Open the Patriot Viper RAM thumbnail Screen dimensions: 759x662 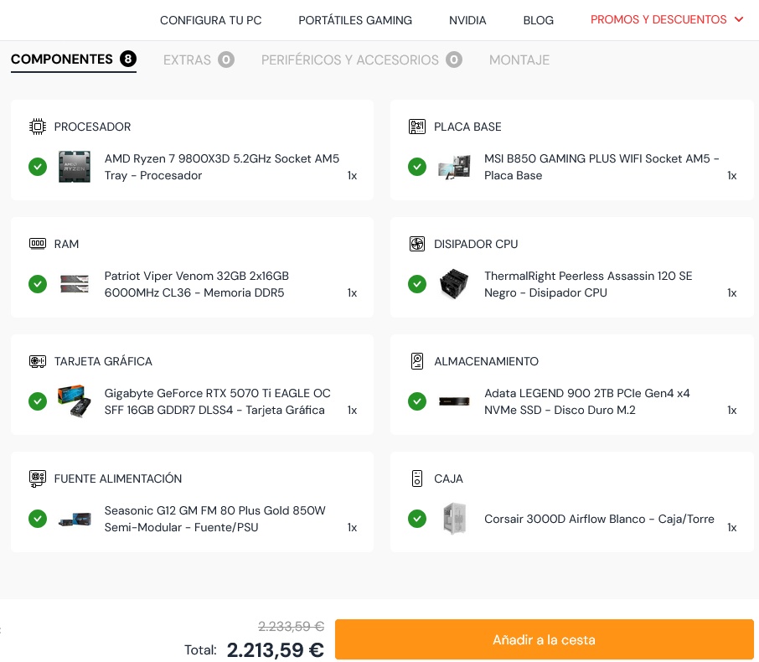[x=75, y=284]
